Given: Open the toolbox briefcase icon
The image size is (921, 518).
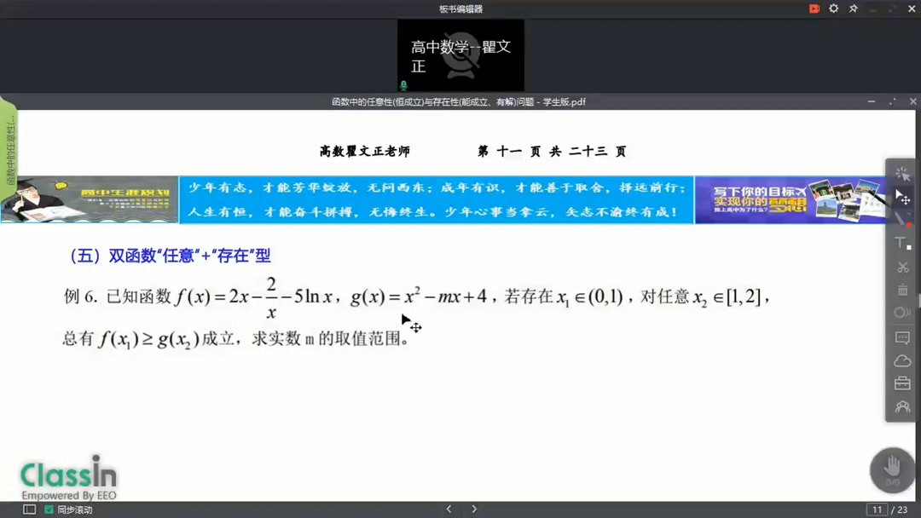Looking at the screenshot, I should 901,383.
